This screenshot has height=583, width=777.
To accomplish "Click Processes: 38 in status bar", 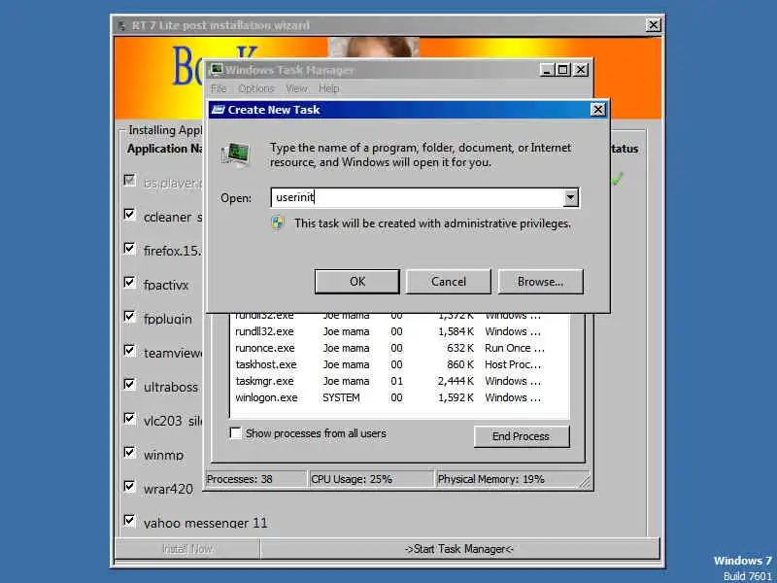I will [x=240, y=479].
